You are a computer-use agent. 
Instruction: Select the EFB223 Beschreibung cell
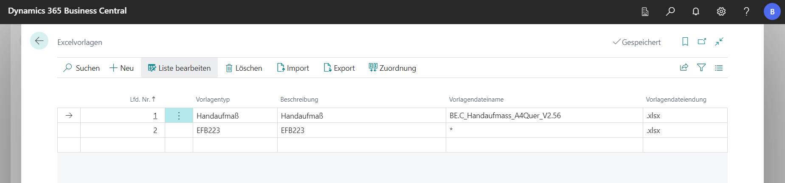tap(361, 130)
